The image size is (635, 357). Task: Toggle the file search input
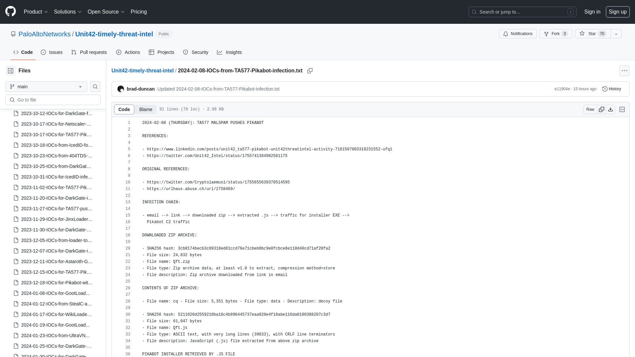coord(95,87)
